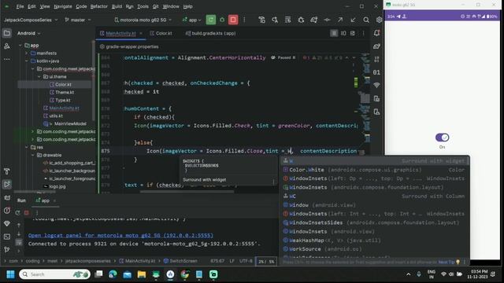
Task: Open Search Everywhere magnifier icon
Action: pos(366,20)
